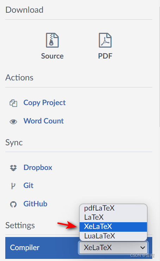Choose the LaTeX compiler option
Image resolution: width=160 pixels, height=261 pixels.
[x=113, y=217]
